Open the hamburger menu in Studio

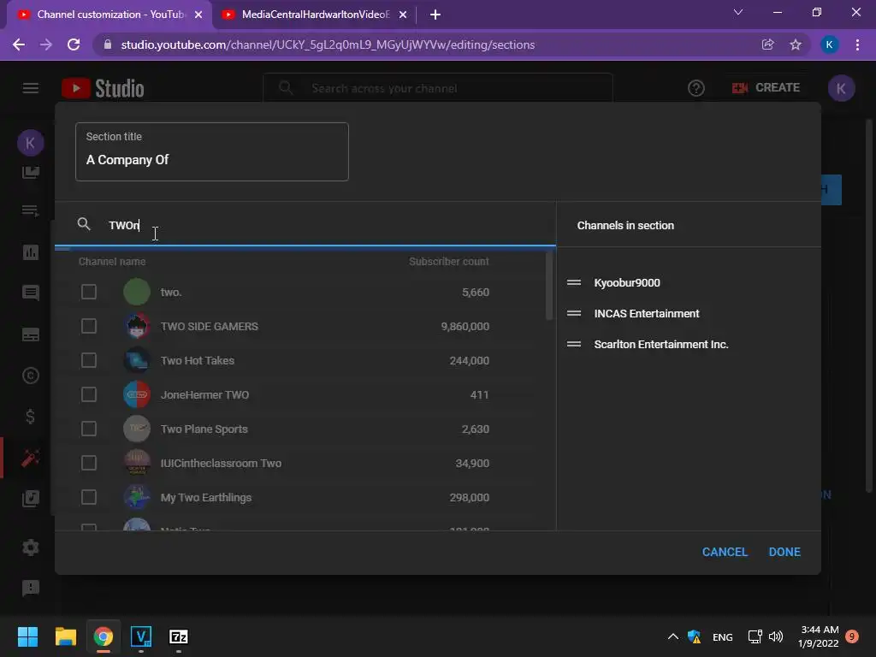(x=31, y=88)
